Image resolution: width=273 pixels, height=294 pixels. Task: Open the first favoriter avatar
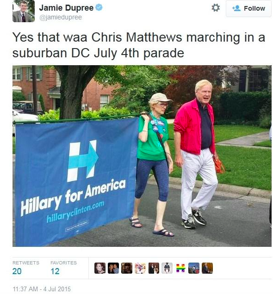(100, 268)
